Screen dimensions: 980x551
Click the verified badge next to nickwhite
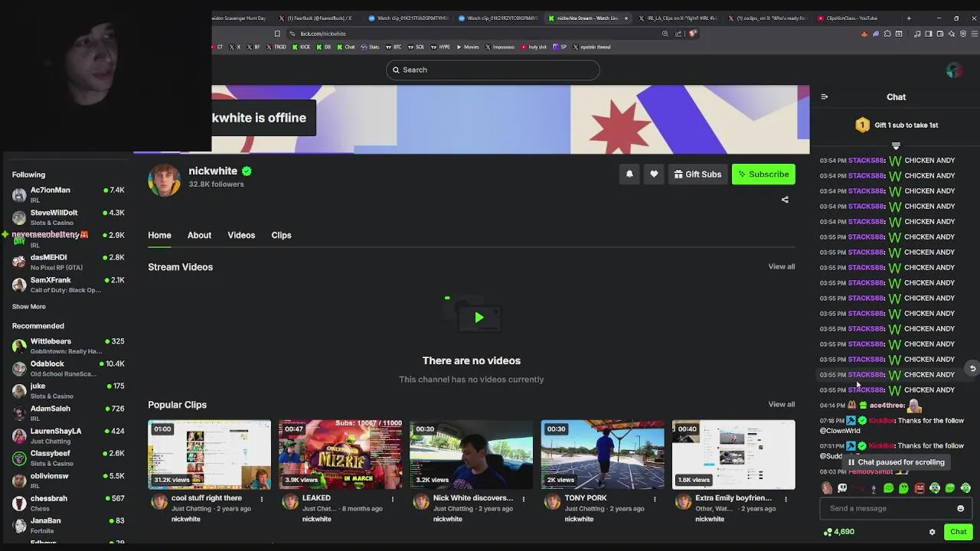(x=247, y=171)
